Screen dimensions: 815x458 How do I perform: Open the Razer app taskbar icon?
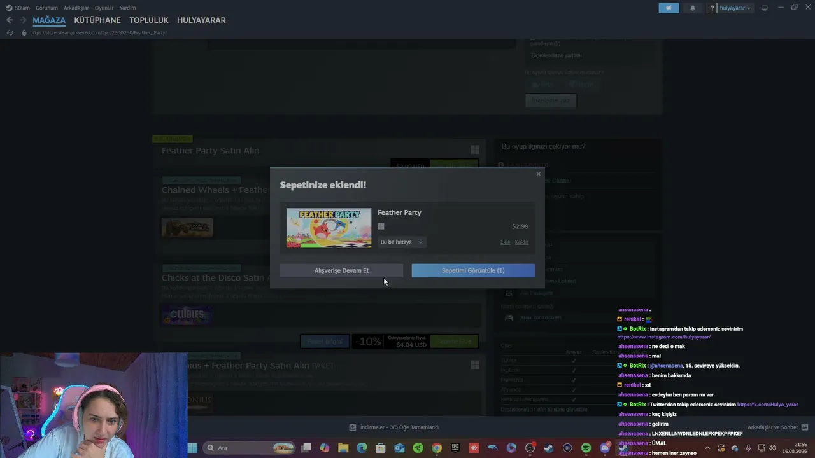pos(418,448)
